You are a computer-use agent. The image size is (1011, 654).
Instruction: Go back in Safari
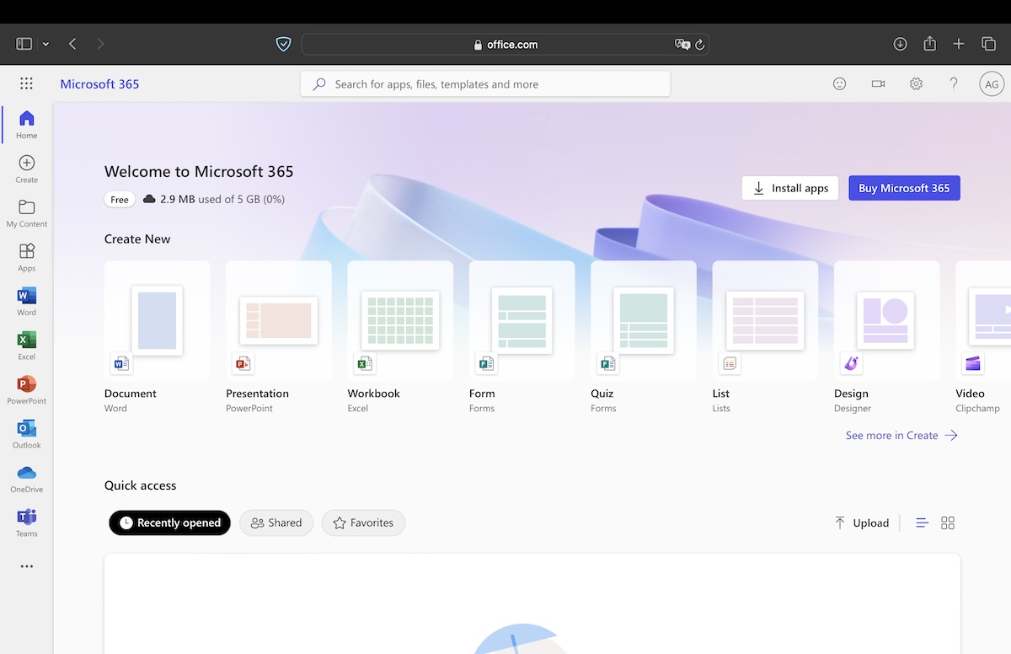(72, 44)
